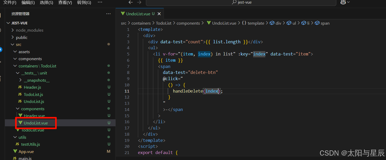Open the 转到(G) menu
Screen dimensions: 386x160
pos(84,2)
